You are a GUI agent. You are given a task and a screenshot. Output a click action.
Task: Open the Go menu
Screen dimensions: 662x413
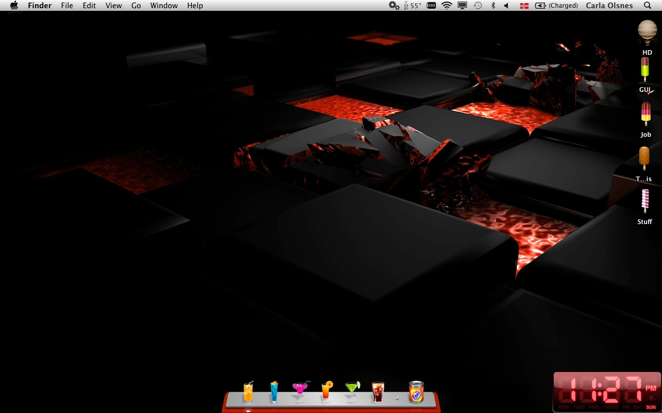point(136,6)
